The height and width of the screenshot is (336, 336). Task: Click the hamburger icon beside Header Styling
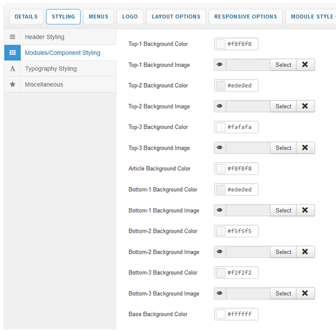[x=12, y=37]
